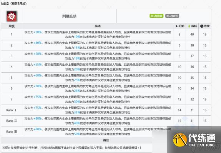Select the Rank I level cell
221x153 pixels.
[11, 110]
